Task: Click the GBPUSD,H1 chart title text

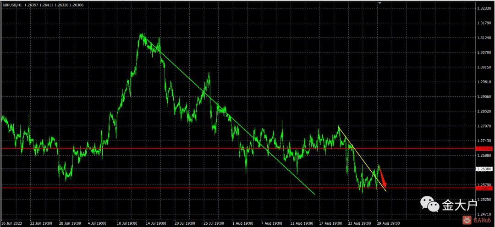Action: click(x=13, y=5)
